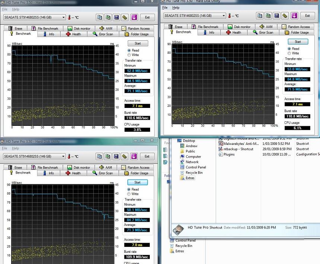
Task: Select Read radio button in top-right HD Tune window
Action: point(289,49)
